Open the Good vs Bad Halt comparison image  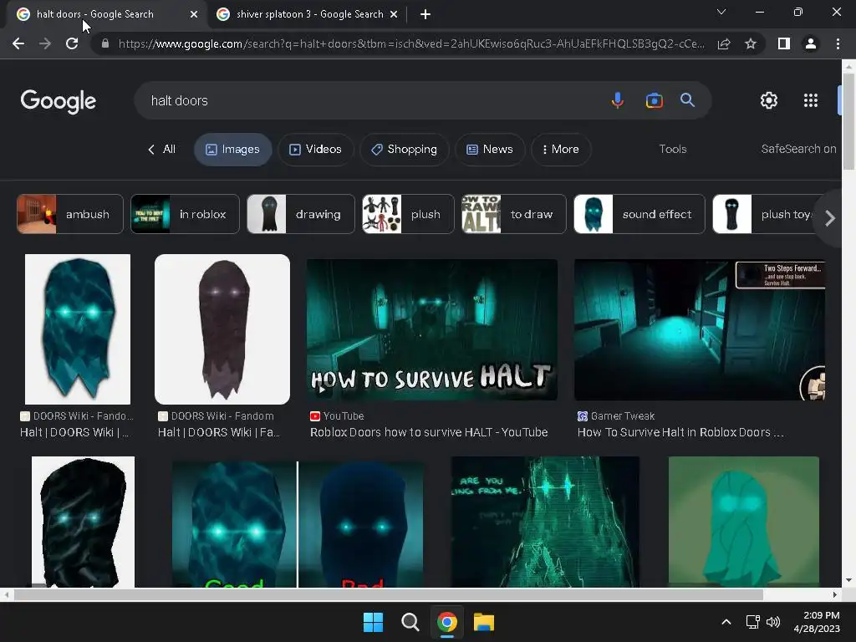(298, 523)
